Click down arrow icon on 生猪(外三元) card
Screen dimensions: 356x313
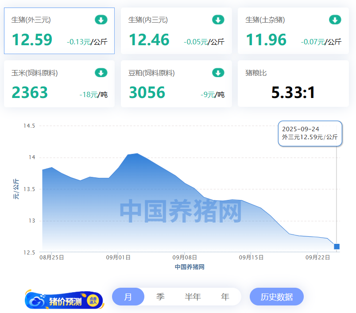point(101,20)
